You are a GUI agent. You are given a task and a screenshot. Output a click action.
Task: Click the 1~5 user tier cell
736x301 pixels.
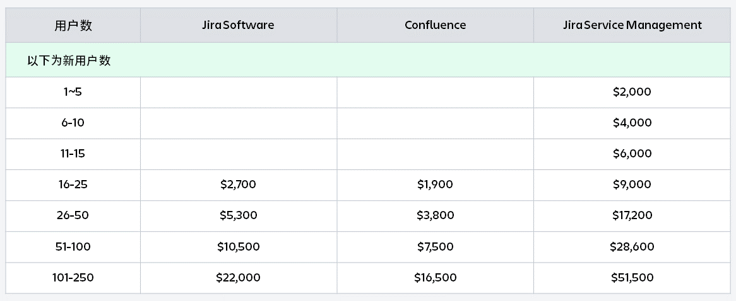(x=73, y=92)
